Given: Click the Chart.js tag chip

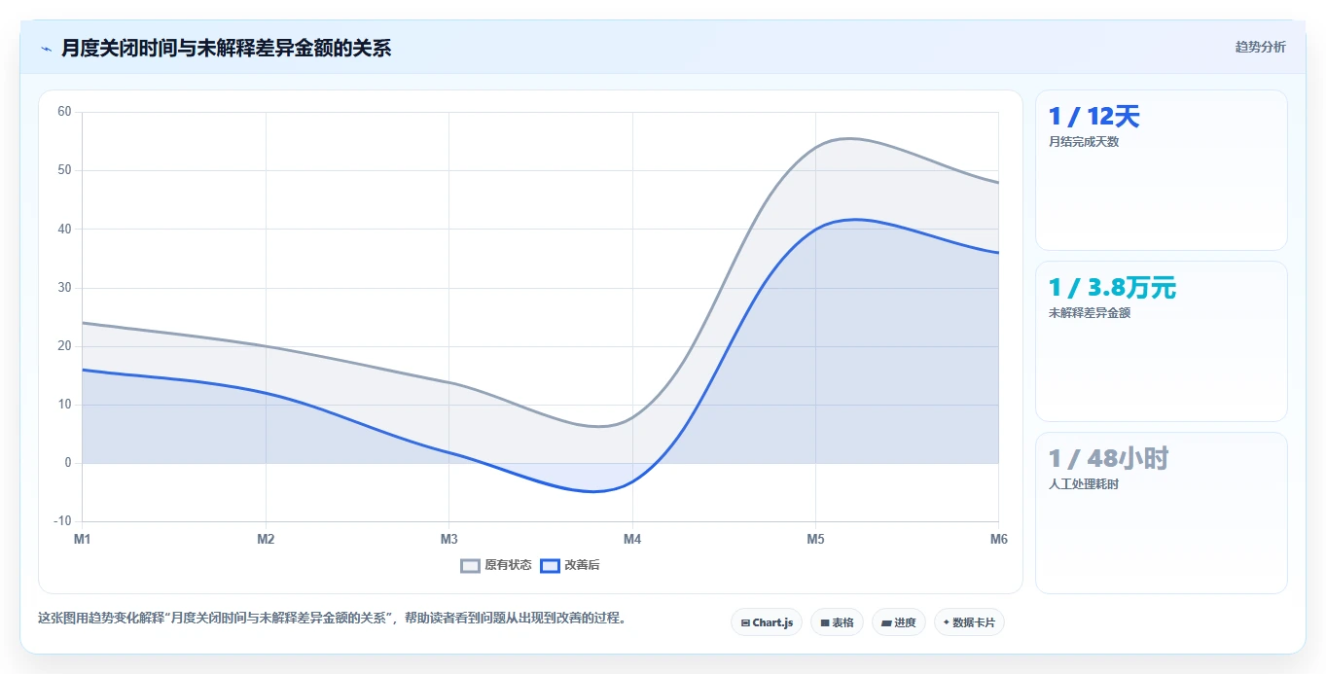Looking at the screenshot, I should (x=767, y=622).
